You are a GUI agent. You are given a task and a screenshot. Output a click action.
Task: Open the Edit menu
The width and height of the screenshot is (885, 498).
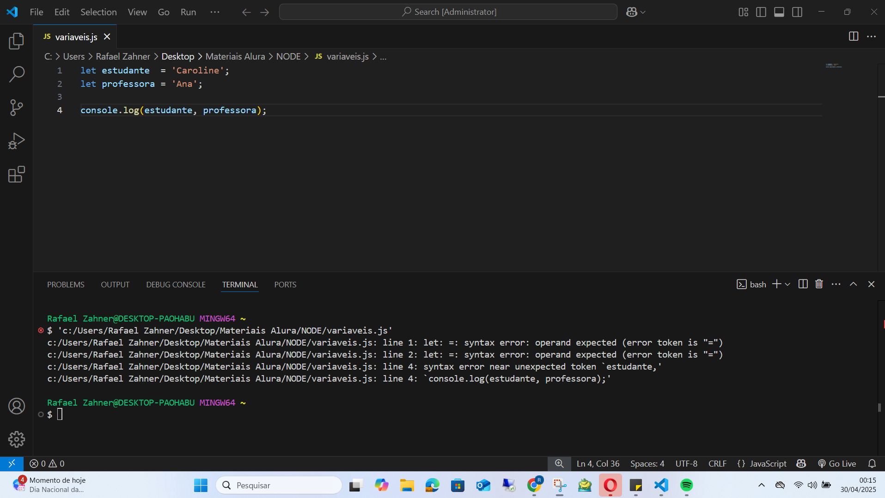pos(62,12)
